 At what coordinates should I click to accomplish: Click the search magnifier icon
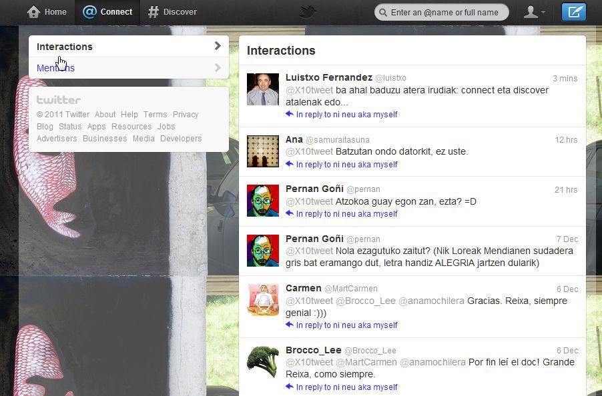pos(382,12)
